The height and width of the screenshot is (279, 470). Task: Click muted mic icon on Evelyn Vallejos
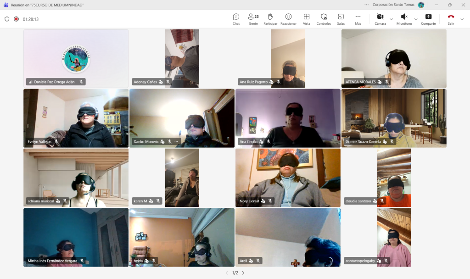click(x=56, y=141)
